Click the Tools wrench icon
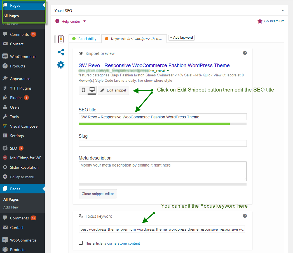The image size is (293, 253). pos(5,117)
